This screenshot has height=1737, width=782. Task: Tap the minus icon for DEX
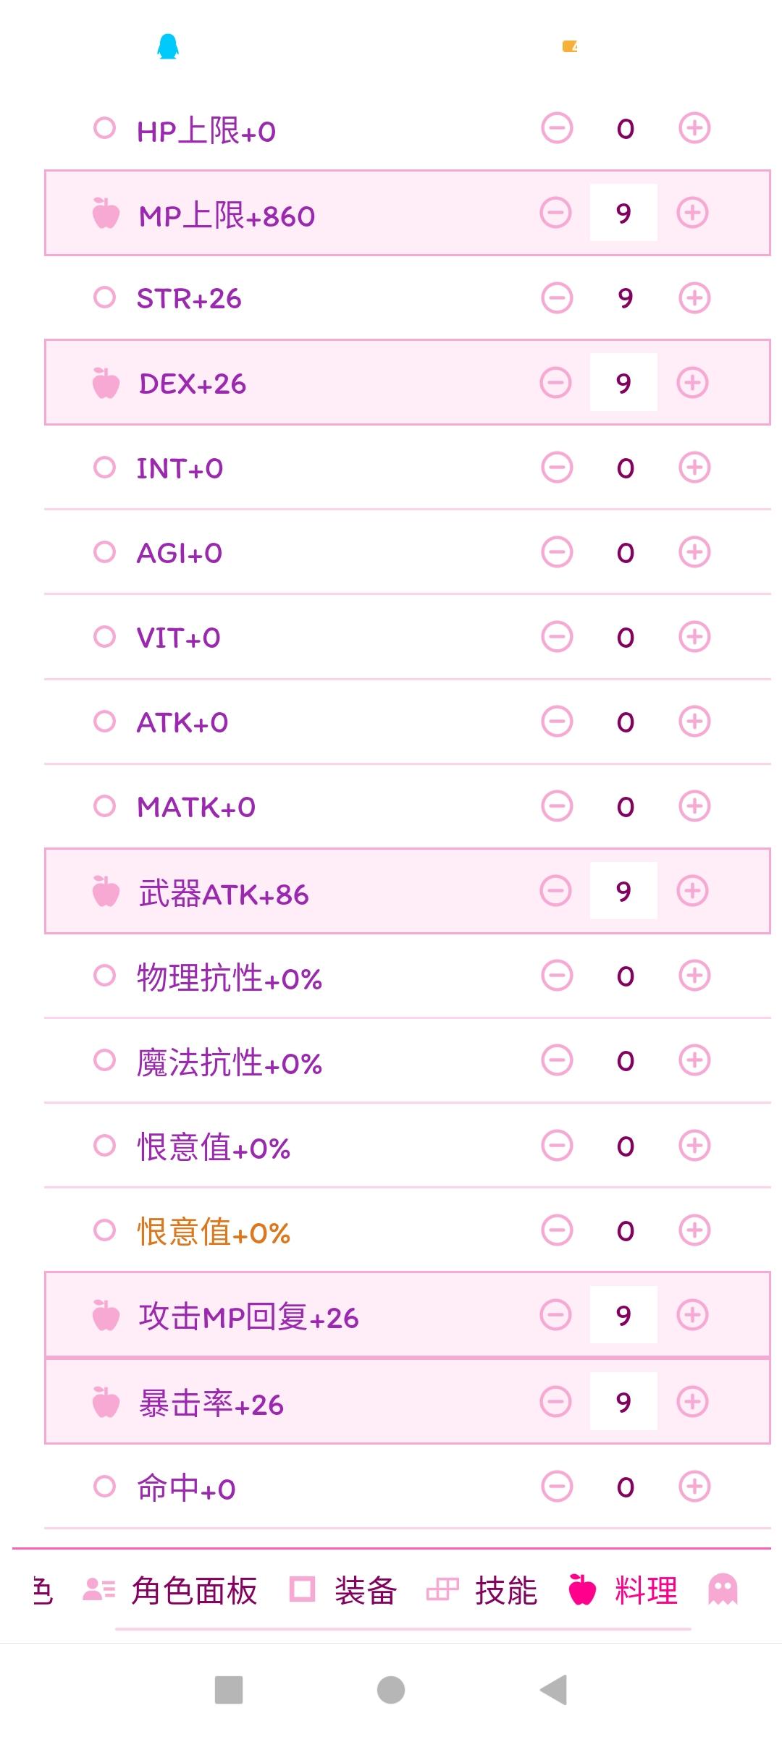tap(556, 383)
